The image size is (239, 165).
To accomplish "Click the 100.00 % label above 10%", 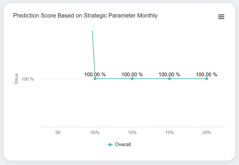I will 132,74.
